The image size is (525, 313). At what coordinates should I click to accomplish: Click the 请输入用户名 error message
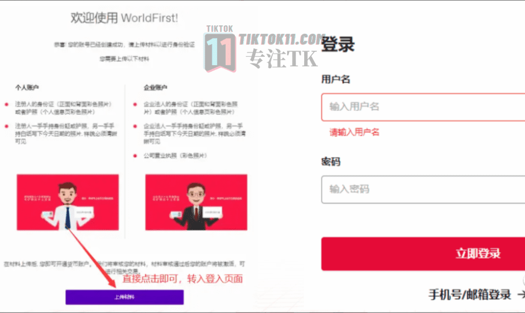(354, 132)
